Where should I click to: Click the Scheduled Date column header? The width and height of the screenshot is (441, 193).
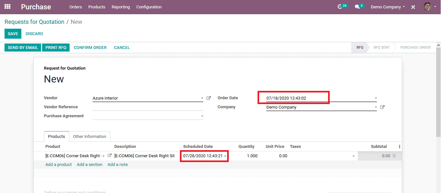click(x=198, y=147)
